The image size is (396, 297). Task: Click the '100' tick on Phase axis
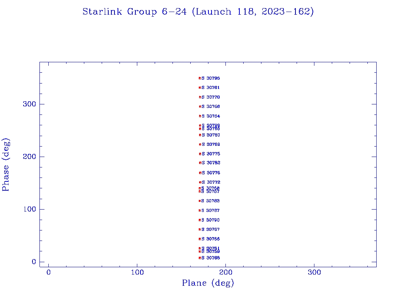29,209
